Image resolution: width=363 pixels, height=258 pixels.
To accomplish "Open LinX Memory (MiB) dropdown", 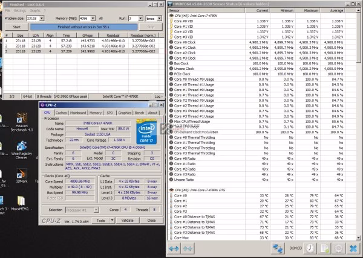I will [x=93, y=18].
